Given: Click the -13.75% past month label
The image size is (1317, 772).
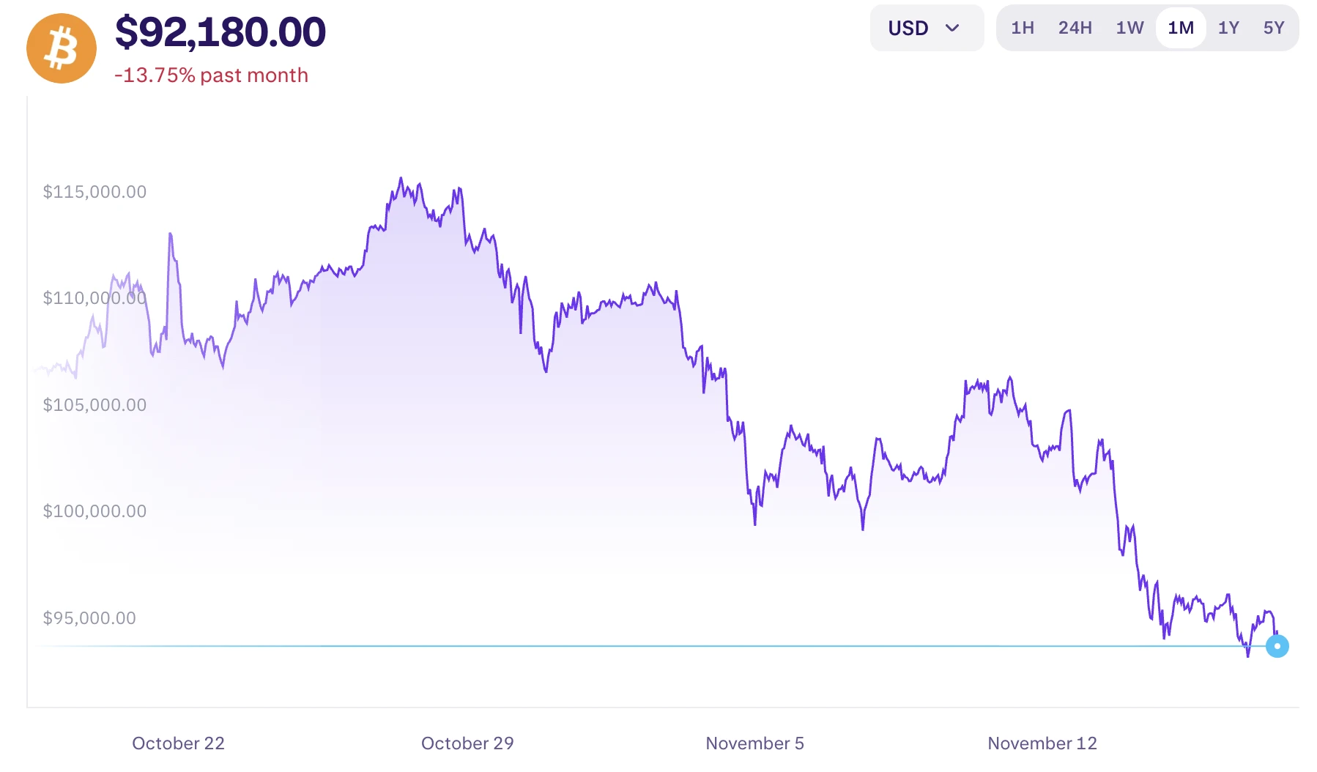Looking at the screenshot, I should [x=211, y=75].
